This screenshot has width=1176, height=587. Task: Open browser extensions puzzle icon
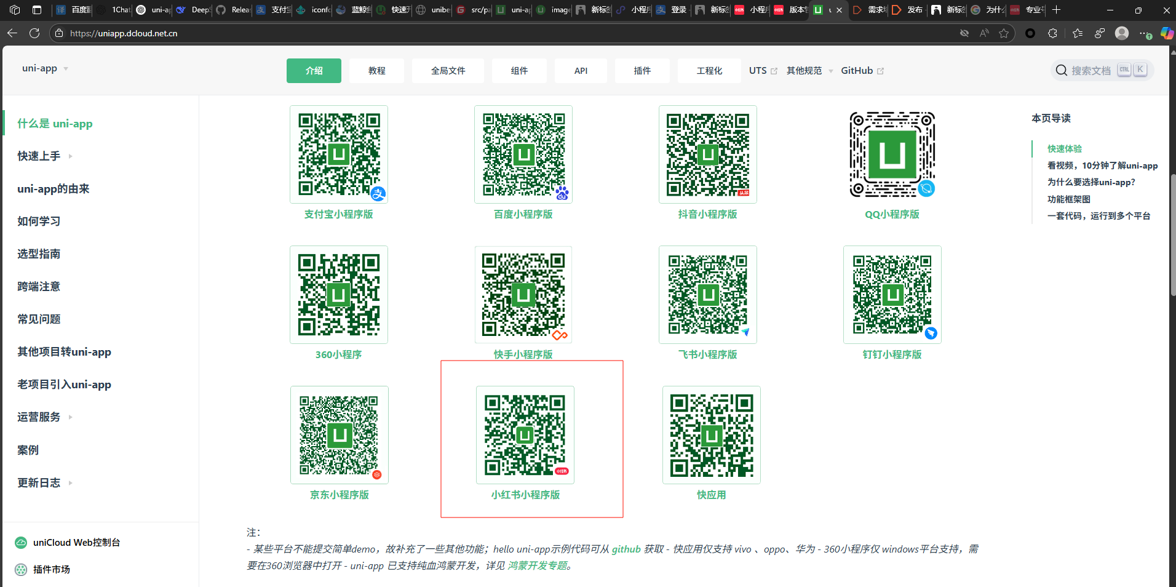[x=1052, y=33]
